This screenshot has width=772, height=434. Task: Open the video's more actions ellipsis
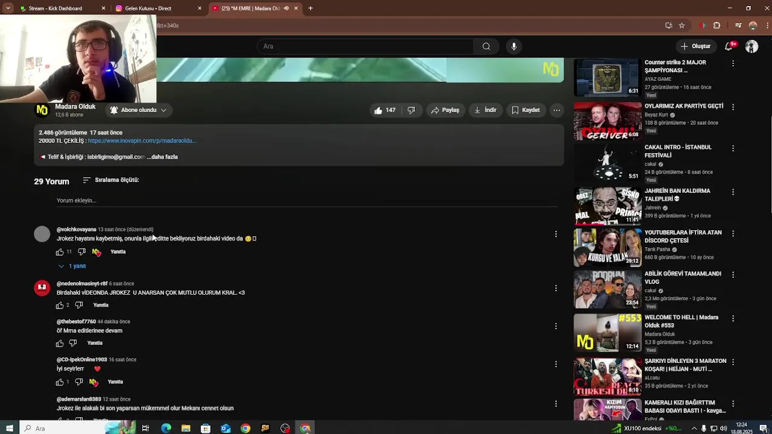557,110
